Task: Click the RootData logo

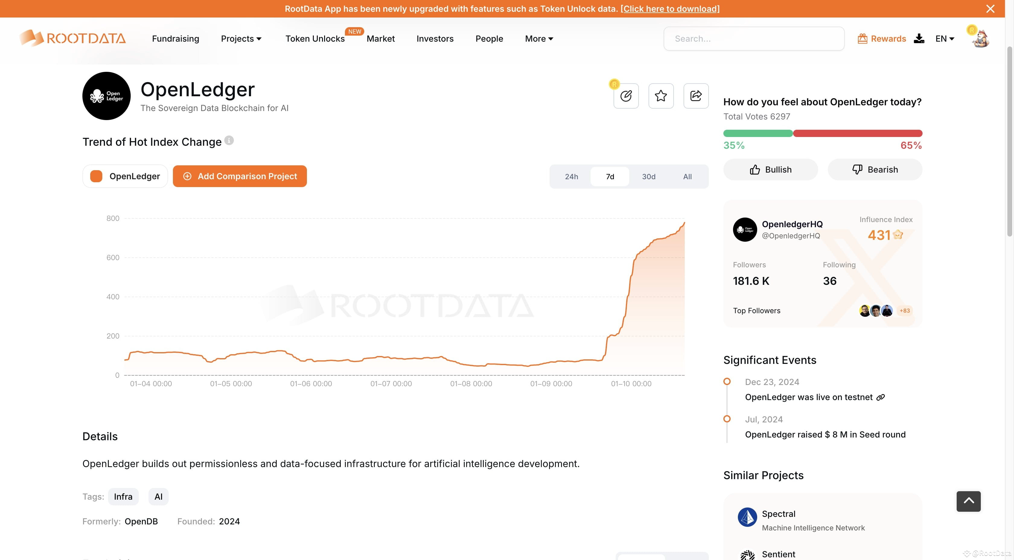Action: (72, 38)
